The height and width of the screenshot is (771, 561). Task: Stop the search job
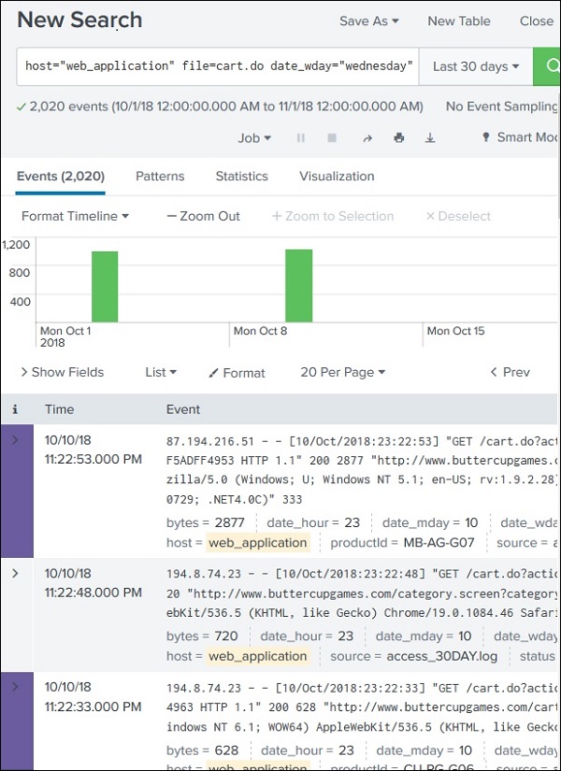(332, 137)
